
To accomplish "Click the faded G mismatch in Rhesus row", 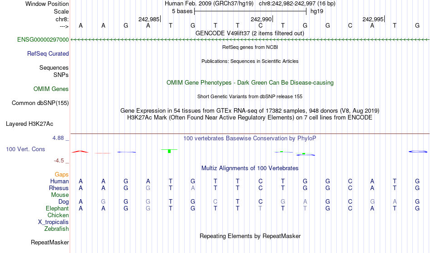I will tap(148, 188).
